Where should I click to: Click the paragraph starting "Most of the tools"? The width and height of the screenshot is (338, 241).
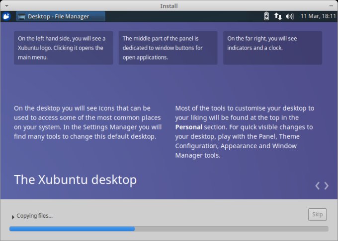coord(245,132)
